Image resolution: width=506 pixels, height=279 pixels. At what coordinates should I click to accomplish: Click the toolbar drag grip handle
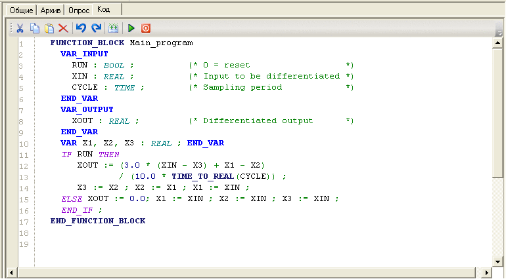click(x=11, y=28)
